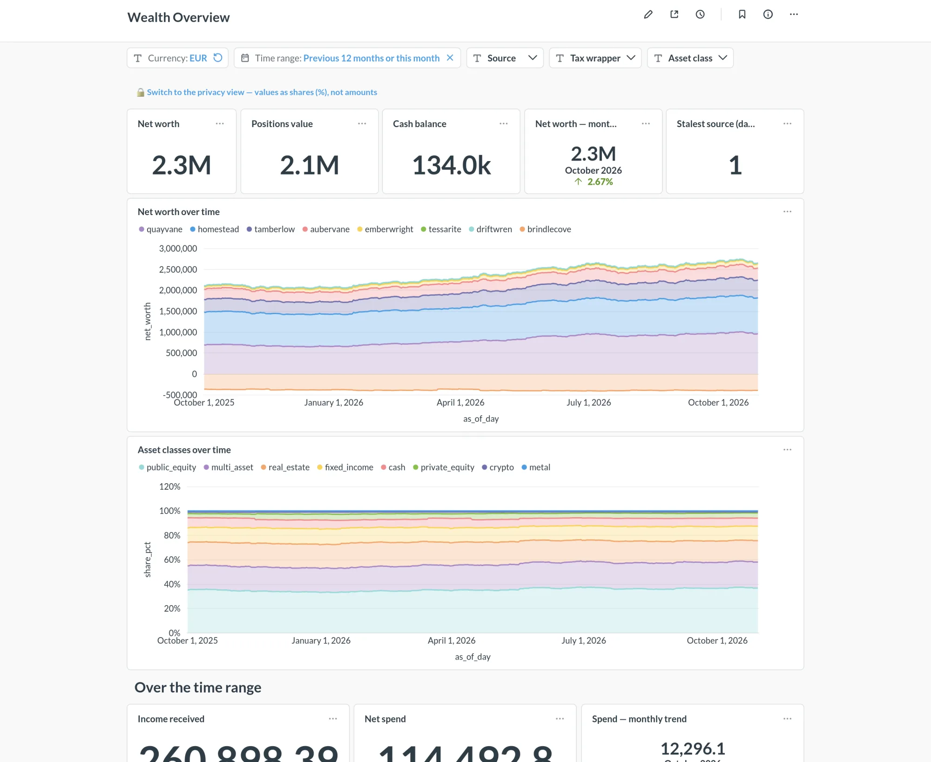
Task: Open the share/export dashboard icon
Action: [x=674, y=14]
